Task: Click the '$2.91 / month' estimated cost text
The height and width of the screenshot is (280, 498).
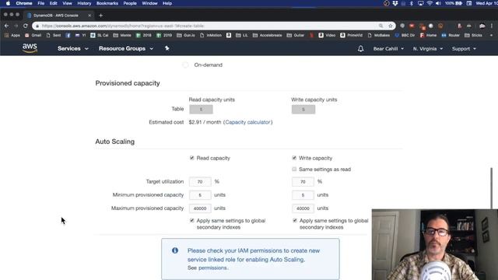Action: point(205,122)
